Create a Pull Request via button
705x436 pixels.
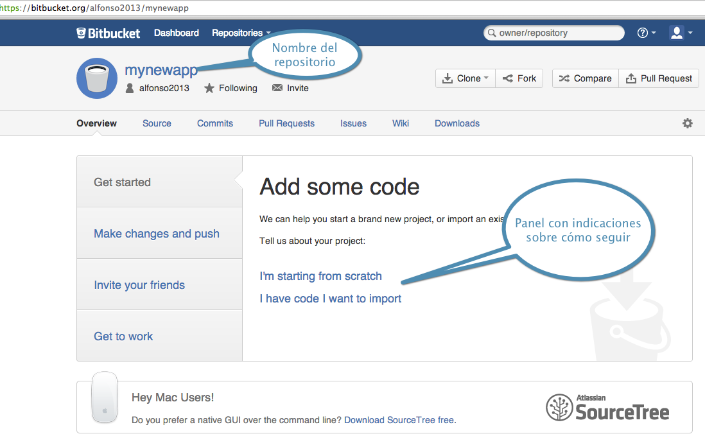click(659, 78)
